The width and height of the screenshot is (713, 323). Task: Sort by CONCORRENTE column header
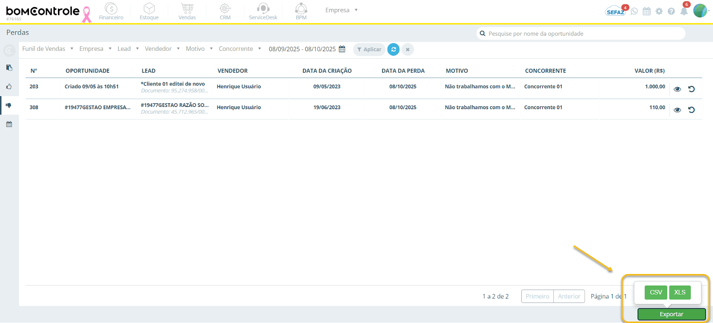tap(545, 71)
